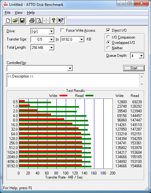Click the greyed move arrows toolbar icon
Screen dimensions: 151x193
[x=46, y=21]
